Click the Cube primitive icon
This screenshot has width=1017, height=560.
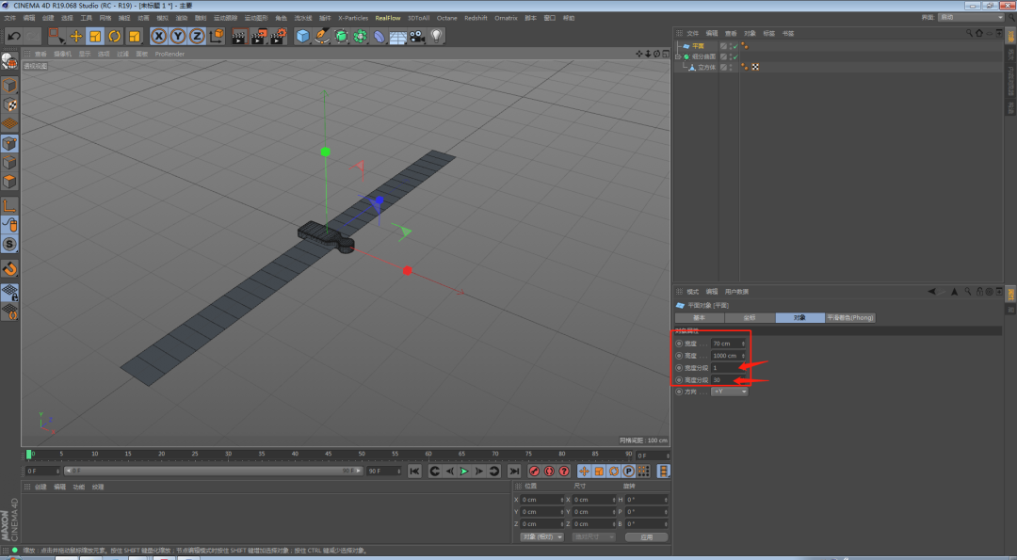click(x=302, y=36)
